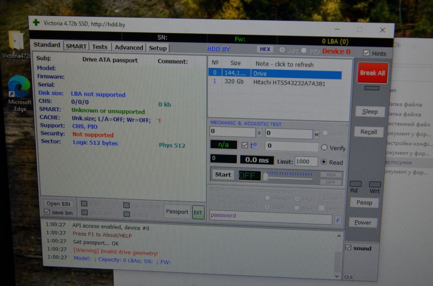The width and height of the screenshot is (433, 286).
Task: Click the Recall button
Action: [x=369, y=132]
